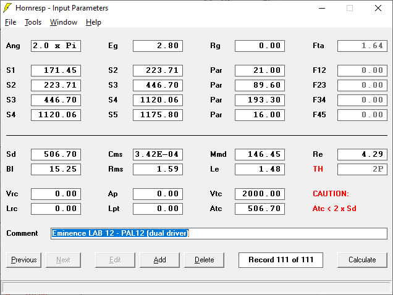393x295 pixels.
Task: Click the Par field showing 193.30
Action: click(260, 100)
